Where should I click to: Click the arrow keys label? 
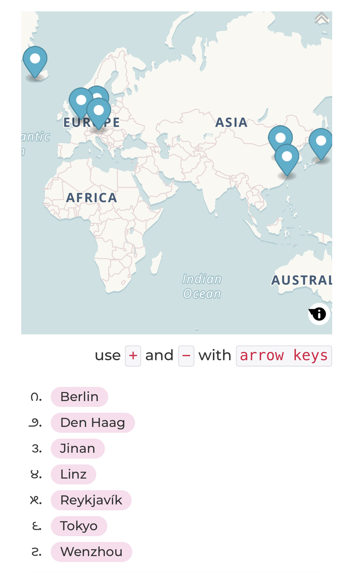point(284,356)
